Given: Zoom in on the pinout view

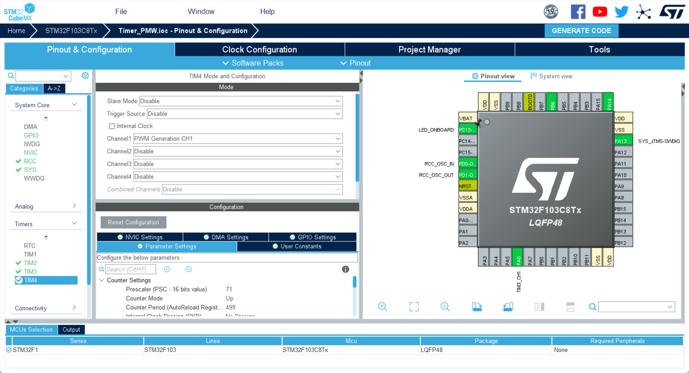Looking at the screenshot, I should click(383, 307).
